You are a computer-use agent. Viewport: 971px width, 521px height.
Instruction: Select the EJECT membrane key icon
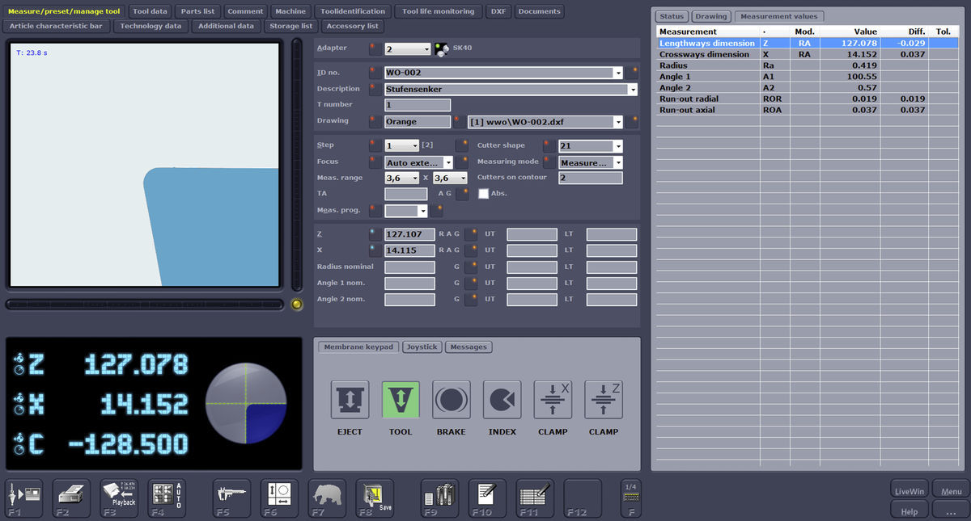[x=350, y=399]
